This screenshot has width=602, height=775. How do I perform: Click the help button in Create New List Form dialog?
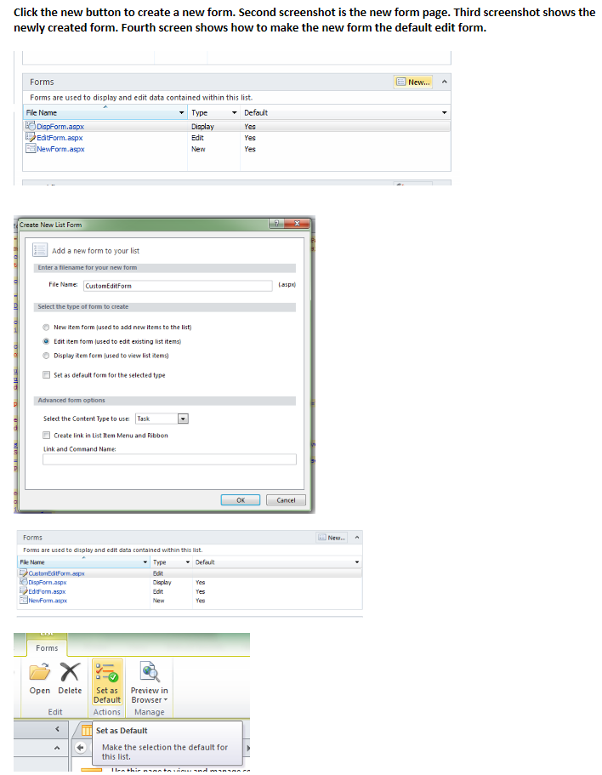click(x=276, y=224)
